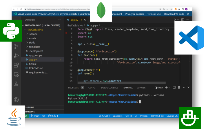Image resolution: width=208 pixels, height=130 pixels.
Task: Open app_test.py in the explorer
Action: tap(35, 55)
